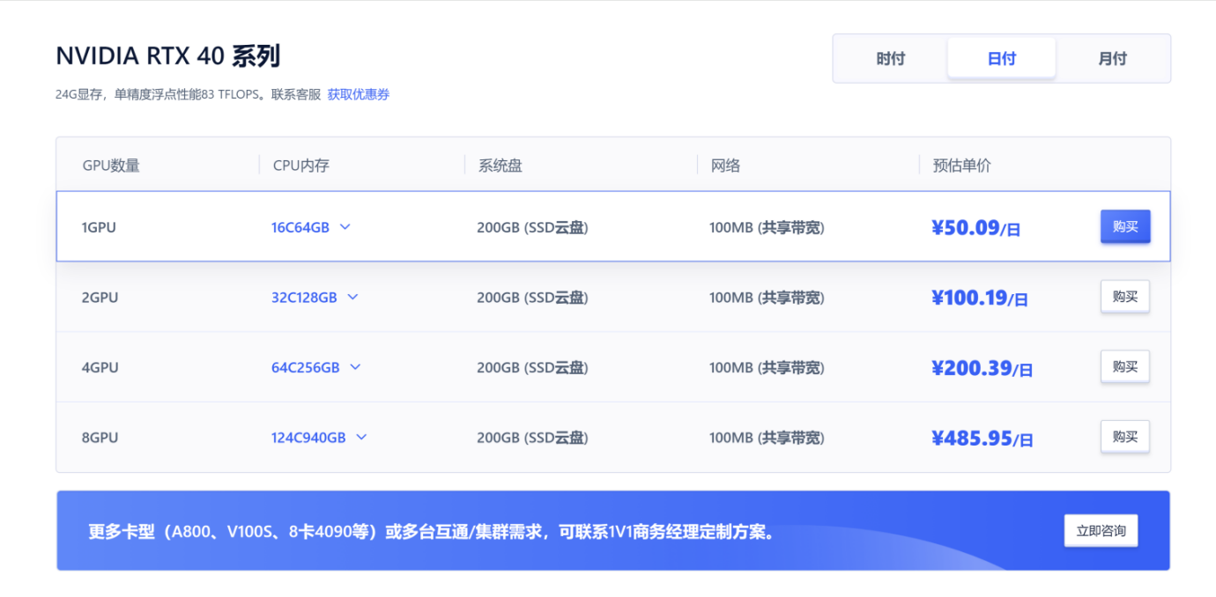Switch to 时付 hourly billing tab

click(x=890, y=59)
